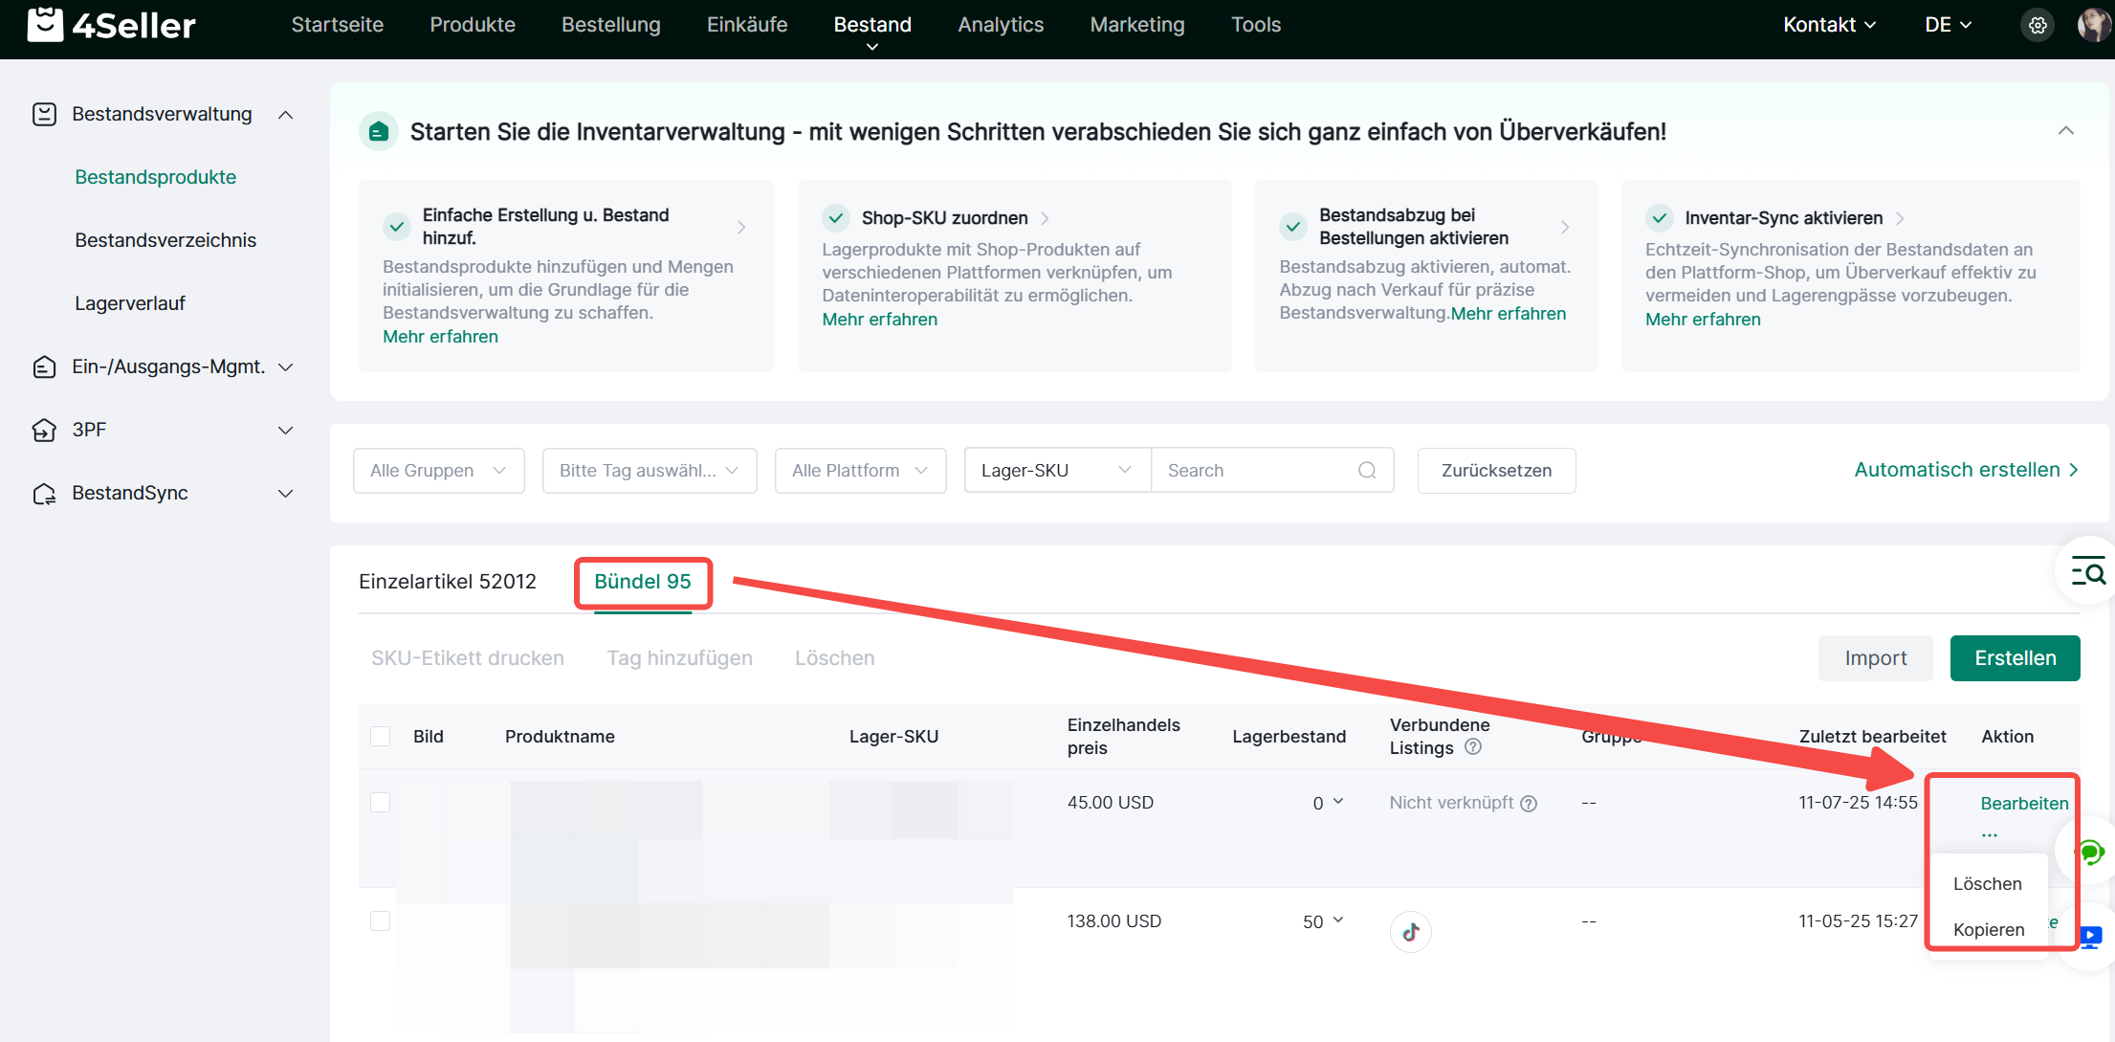Open the Alle Gruppen dropdown
Viewport: 2115px width, 1042px height.
438,471
